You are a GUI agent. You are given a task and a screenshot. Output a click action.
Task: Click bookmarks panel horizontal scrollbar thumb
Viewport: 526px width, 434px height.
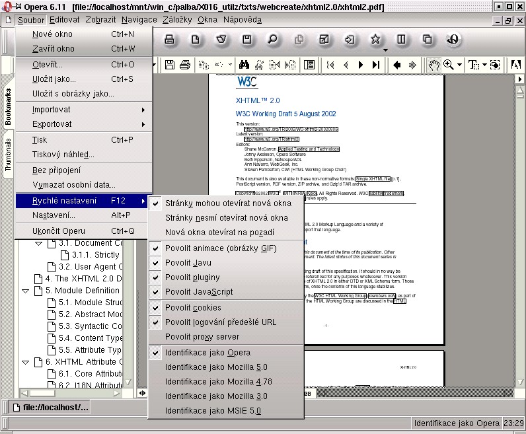pos(42,393)
